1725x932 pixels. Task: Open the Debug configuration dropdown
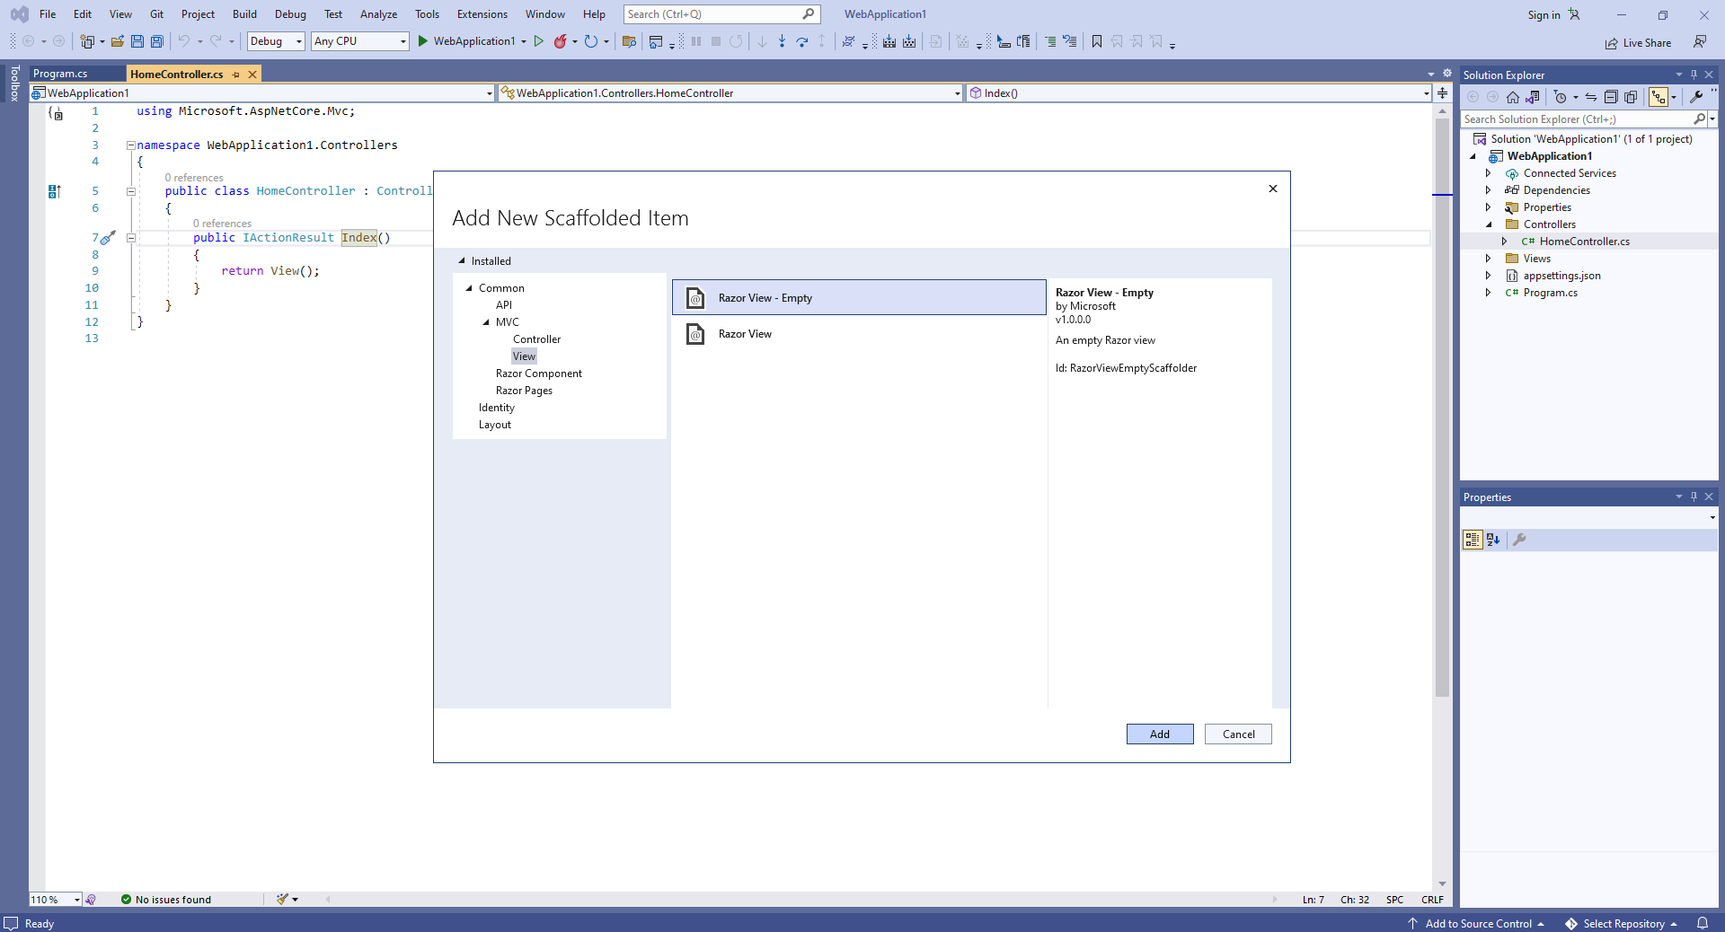(x=276, y=41)
